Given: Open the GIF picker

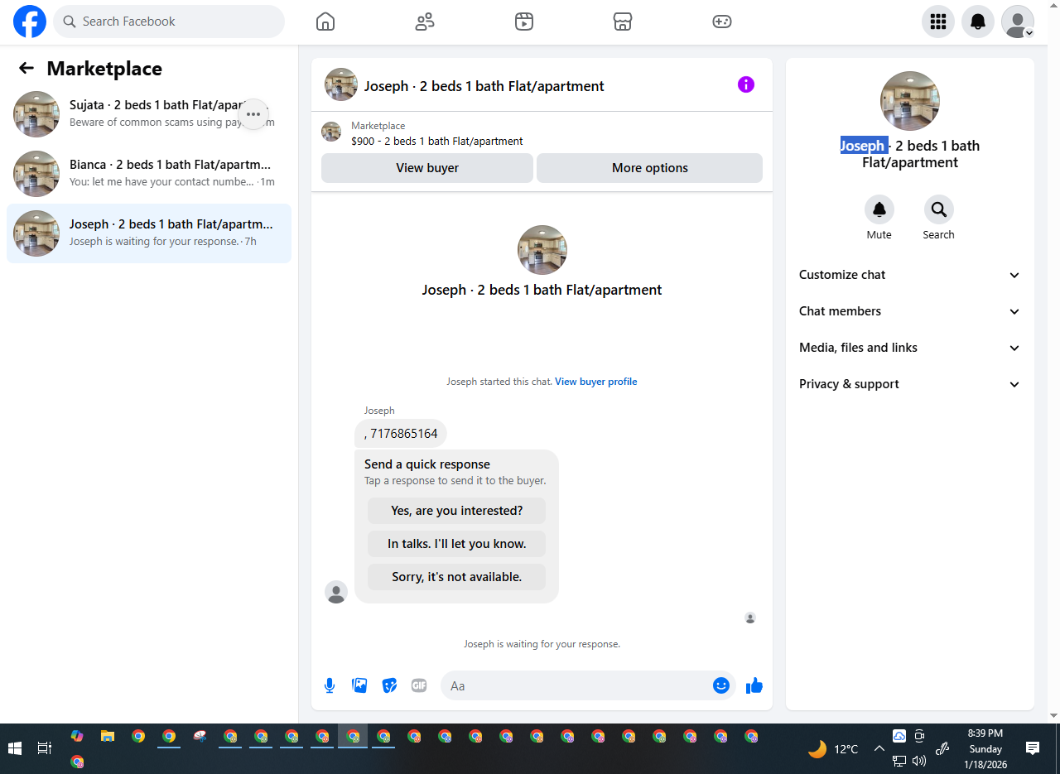Looking at the screenshot, I should [x=419, y=685].
